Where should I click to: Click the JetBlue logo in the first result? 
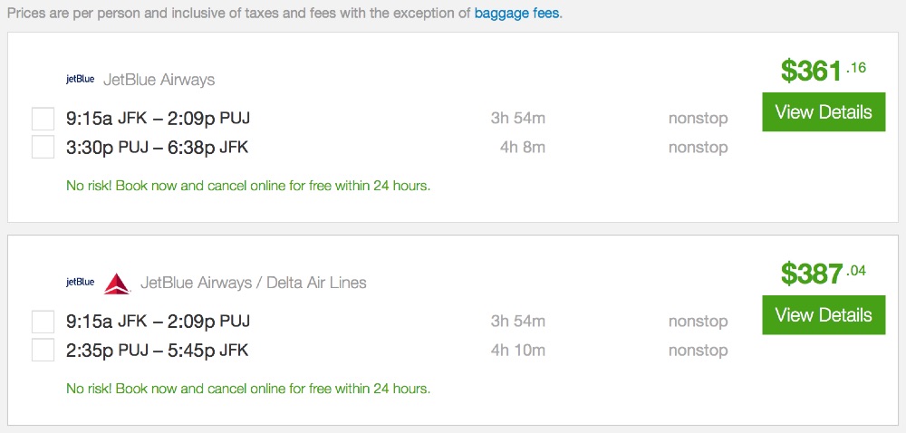(80, 80)
